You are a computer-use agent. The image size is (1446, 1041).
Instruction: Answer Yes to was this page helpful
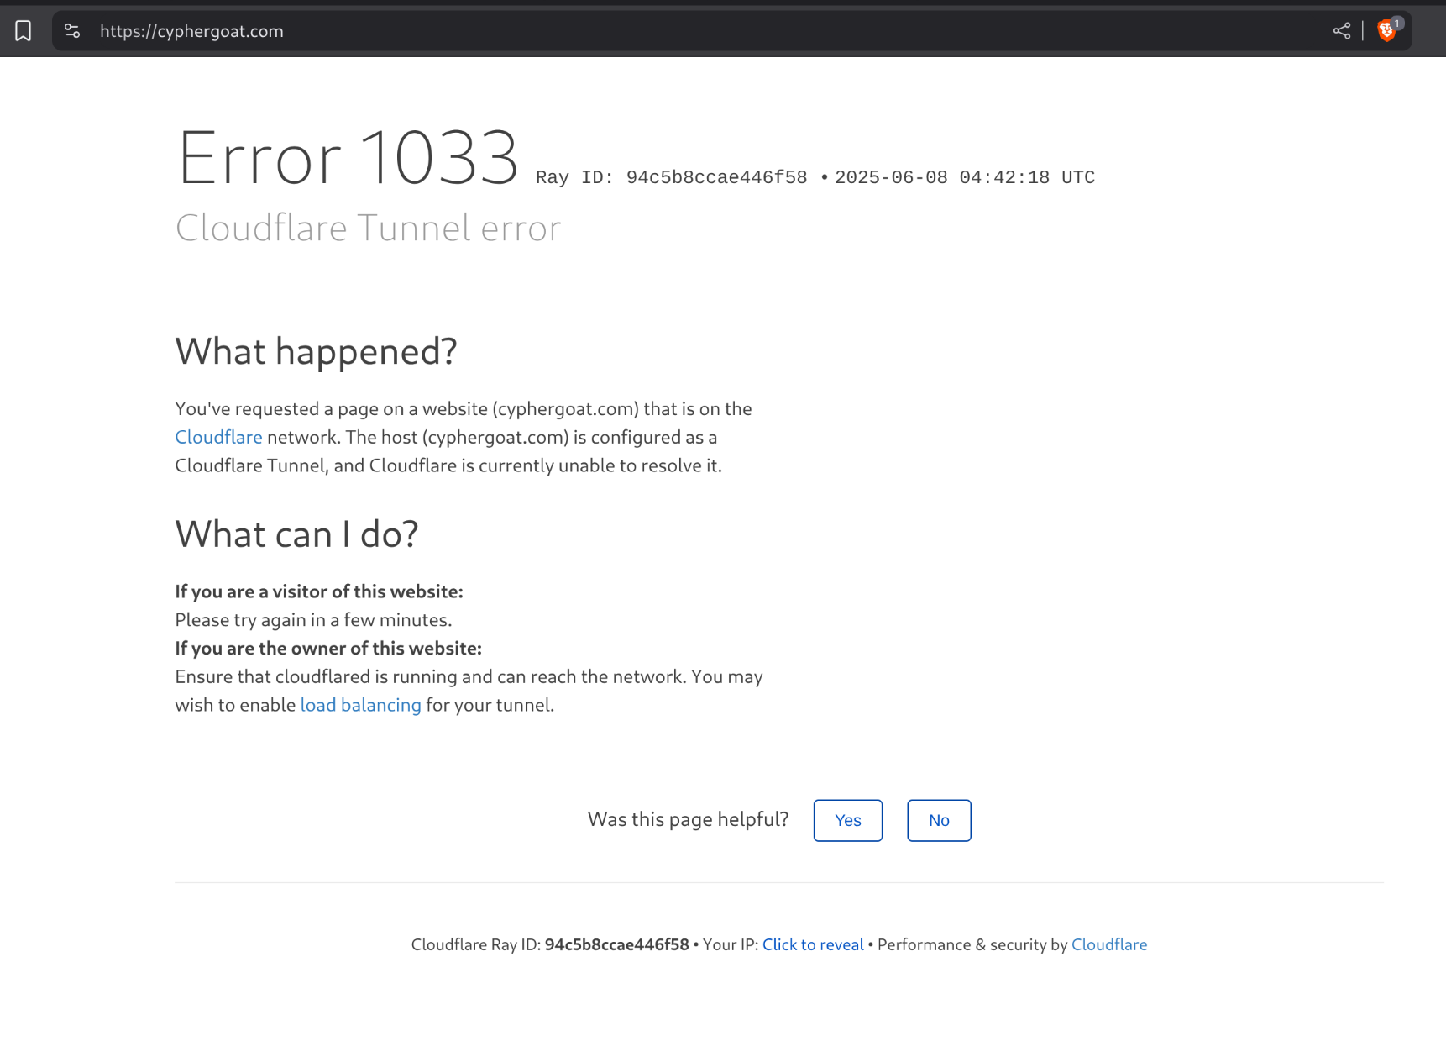pyautogui.click(x=848, y=820)
